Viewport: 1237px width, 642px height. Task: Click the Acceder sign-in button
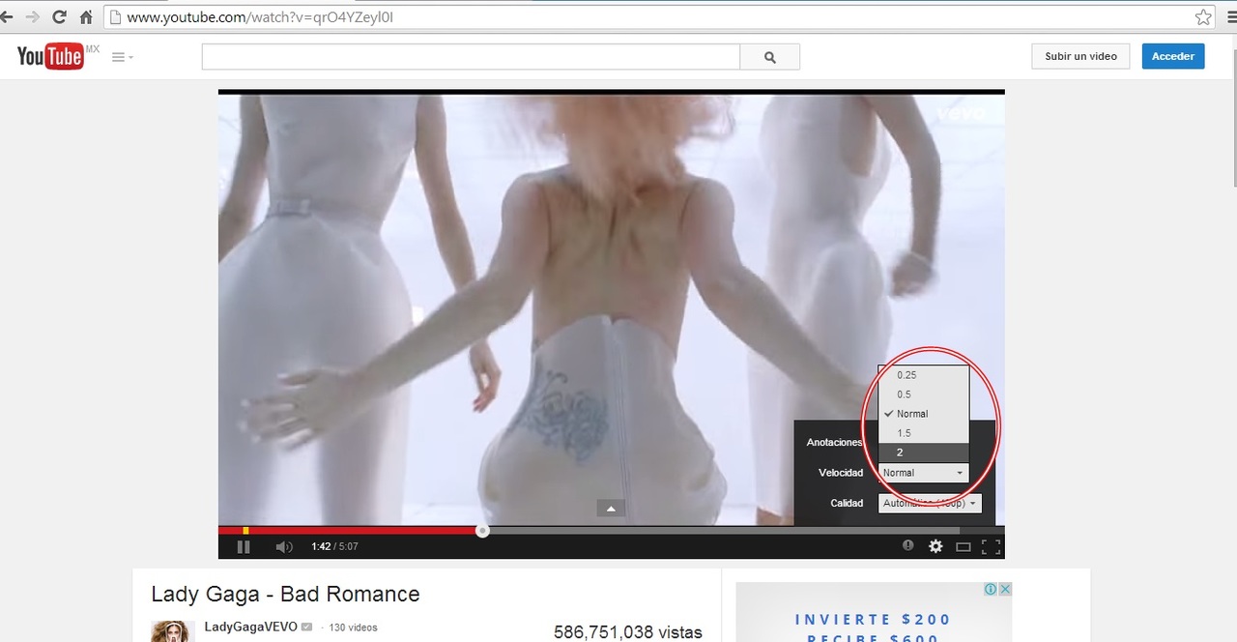pyautogui.click(x=1173, y=56)
